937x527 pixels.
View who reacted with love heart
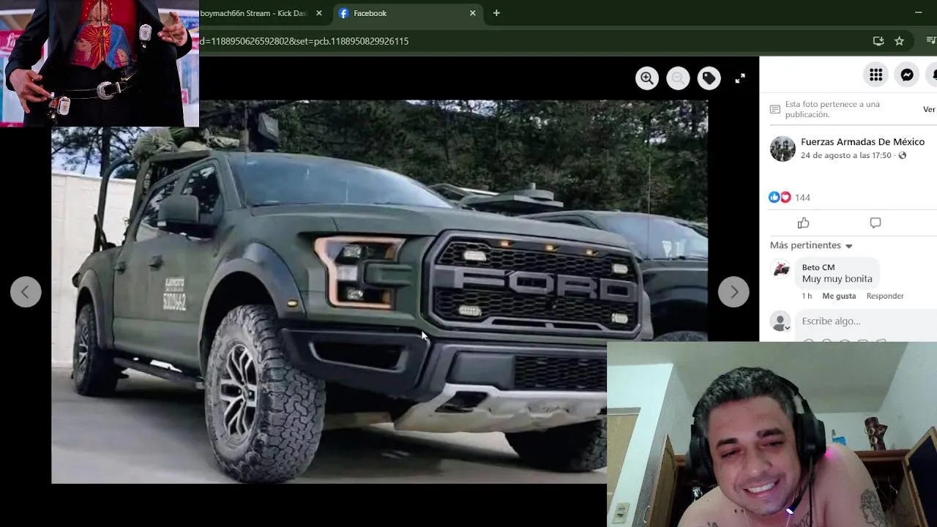(785, 197)
